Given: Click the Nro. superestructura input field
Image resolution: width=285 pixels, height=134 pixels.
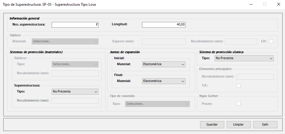Looking at the screenshot, I should 75,25.
